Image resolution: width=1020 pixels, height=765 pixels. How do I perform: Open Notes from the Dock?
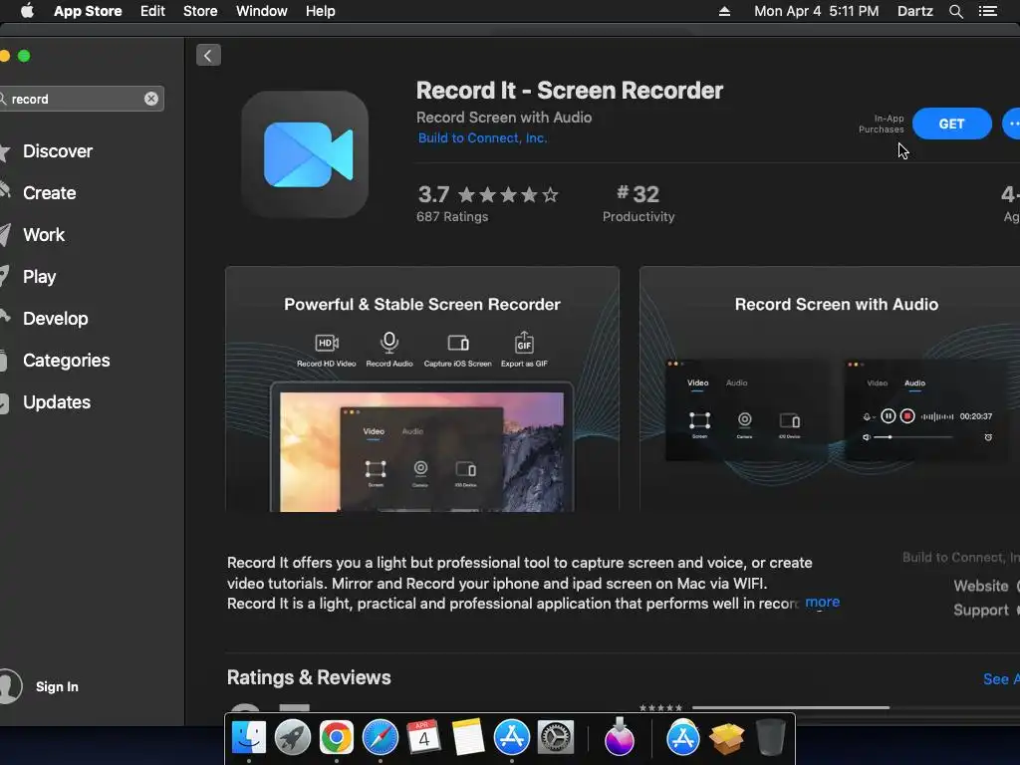[468, 738]
